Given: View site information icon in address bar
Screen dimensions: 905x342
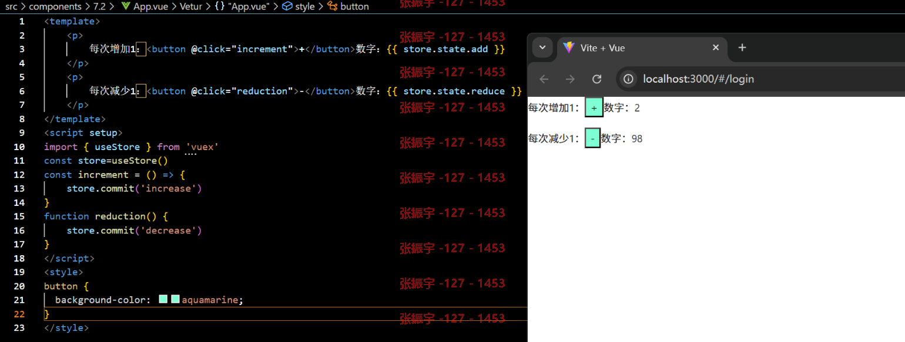Looking at the screenshot, I should 628,79.
